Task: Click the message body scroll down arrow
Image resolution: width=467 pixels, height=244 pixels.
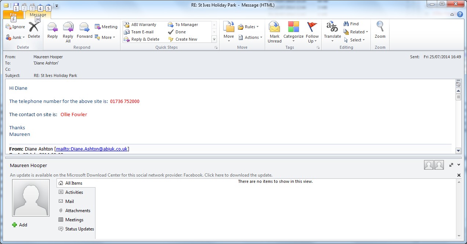Action: click(x=458, y=151)
